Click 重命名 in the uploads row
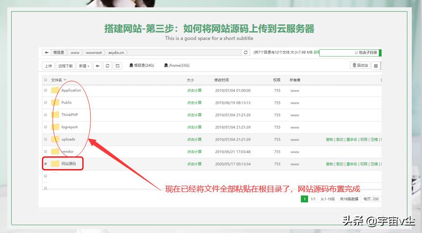Viewport: 422px width, 233px height. point(352,139)
